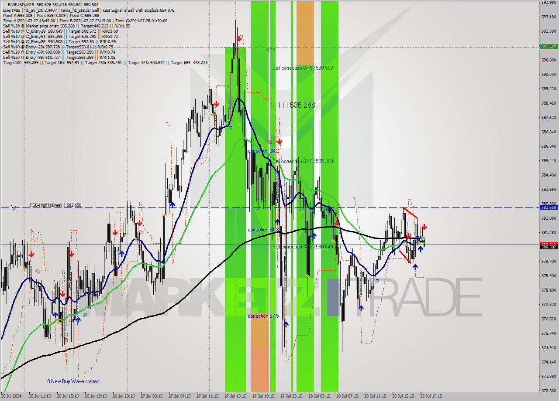Click the 27 Jul 15:15 time label
This screenshot has width=559, height=401.
235,396
